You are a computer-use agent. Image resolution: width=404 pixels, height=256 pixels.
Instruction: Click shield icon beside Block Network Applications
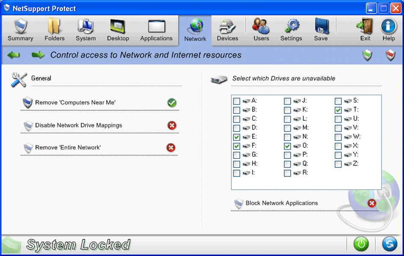point(239,203)
